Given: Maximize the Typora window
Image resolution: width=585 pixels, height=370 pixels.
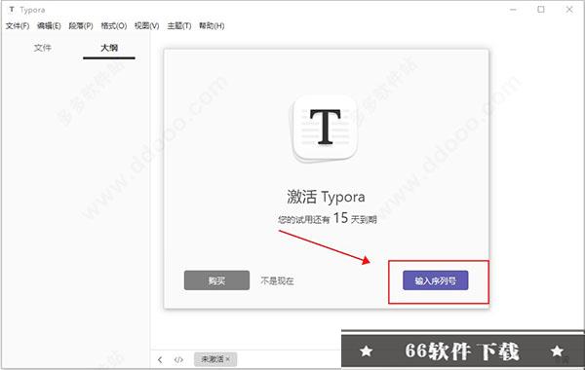Looking at the screenshot, I should (x=541, y=10).
